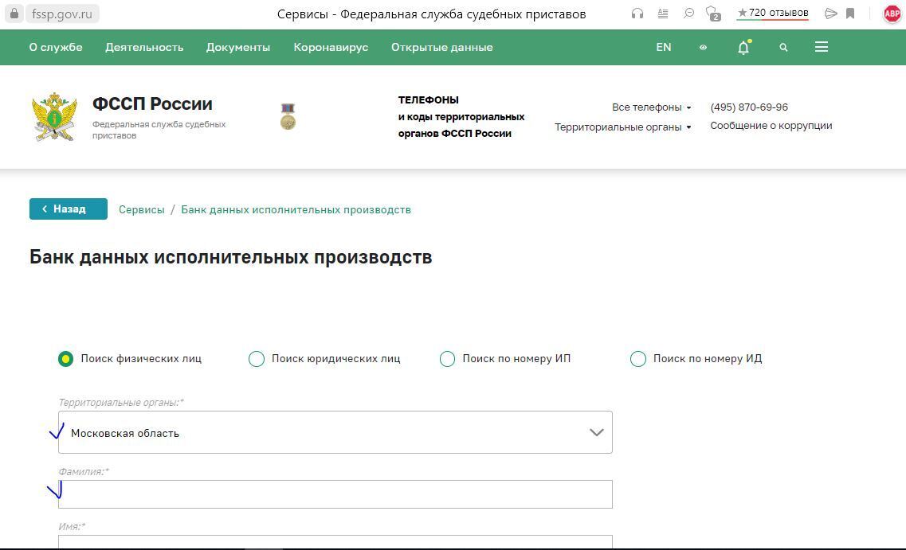Screen dimensions: 906x550
Task: Select 'Поиск юридических лиц' radio button
Action: [x=257, y=359]
